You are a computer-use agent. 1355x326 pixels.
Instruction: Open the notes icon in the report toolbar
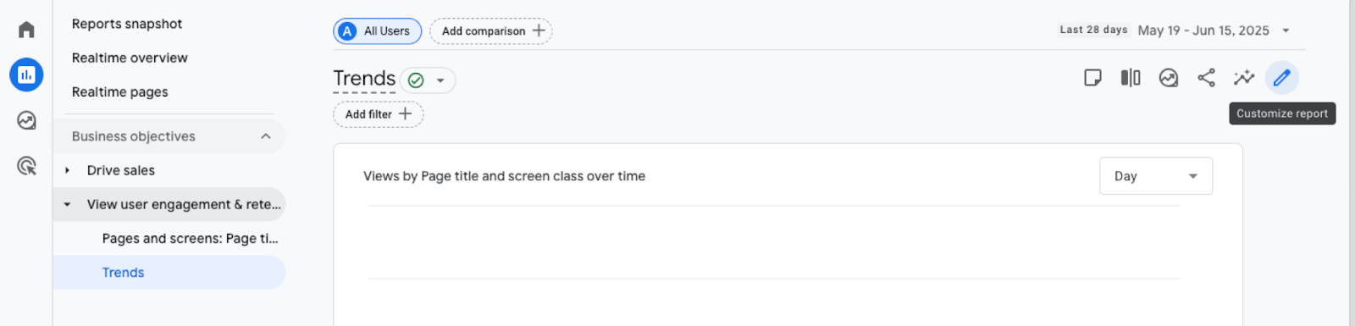point(1092,78)
